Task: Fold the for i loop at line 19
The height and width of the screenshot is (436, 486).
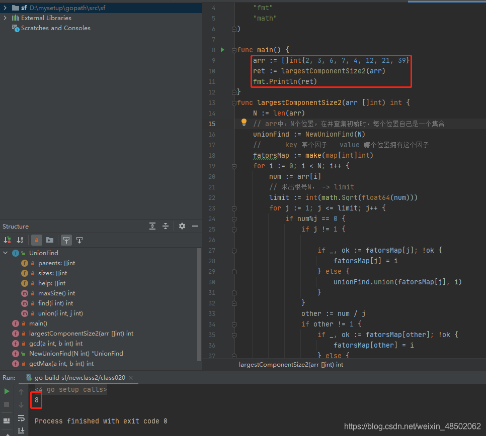Action: [x=234, y=166]
